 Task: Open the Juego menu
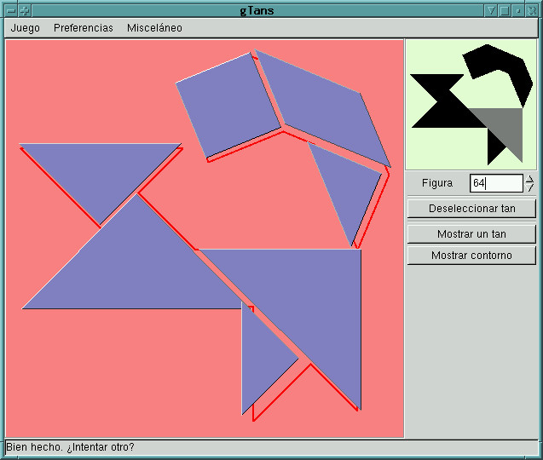pos(25,28)
